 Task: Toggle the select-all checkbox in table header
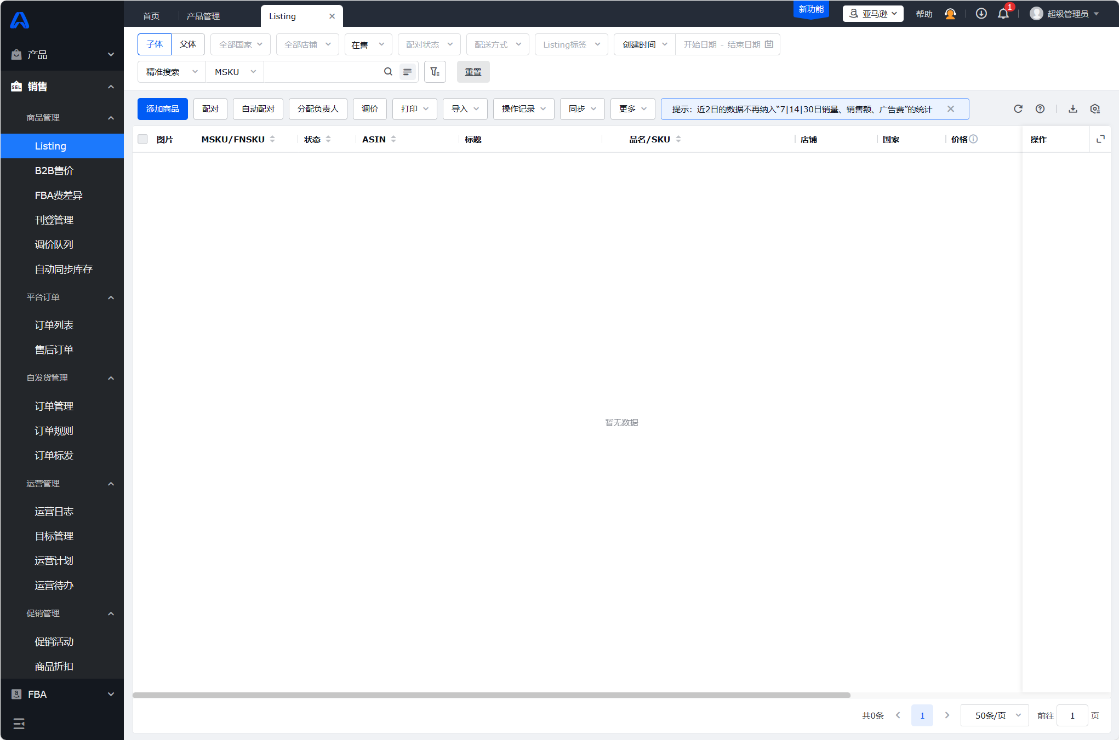(143, 139)
